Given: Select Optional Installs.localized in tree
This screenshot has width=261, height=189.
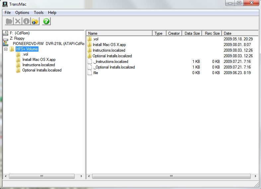Looking at the screenshot, I should 42,70.
